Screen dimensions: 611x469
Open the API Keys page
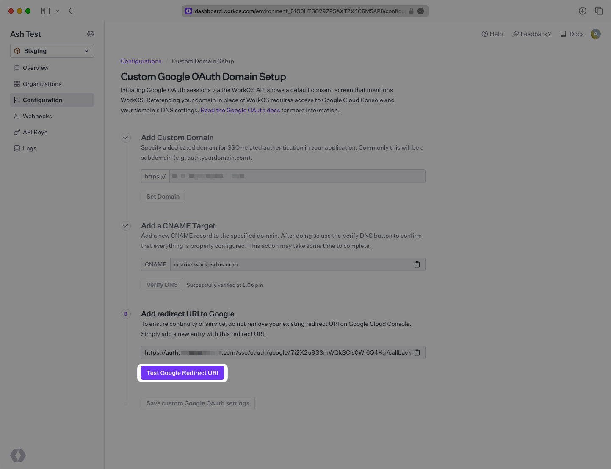pyautogui.click(x=35, y=132)
